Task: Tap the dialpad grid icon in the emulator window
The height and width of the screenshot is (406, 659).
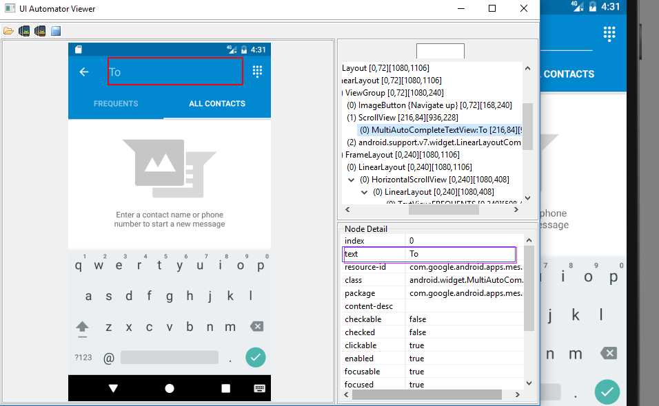Action: pyautogui.click(x=609, y=34)
